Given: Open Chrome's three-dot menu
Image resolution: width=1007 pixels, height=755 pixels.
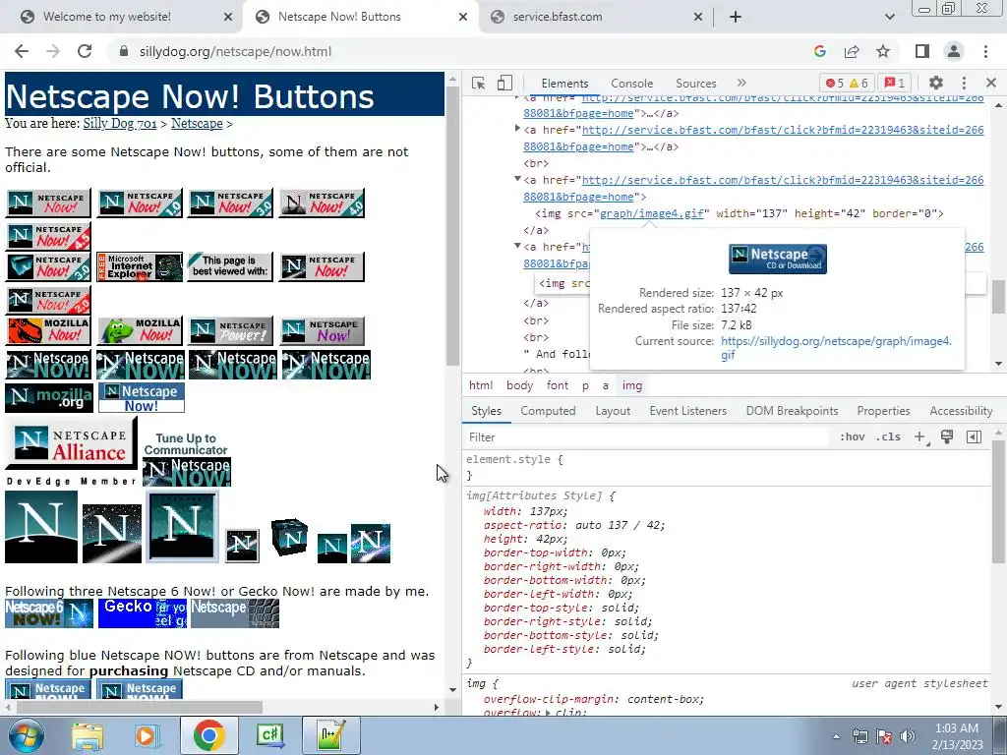Looking at the screenshot, I should point(985,51).
